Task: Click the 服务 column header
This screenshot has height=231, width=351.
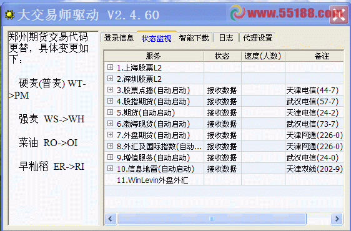Action: [154, 56]
